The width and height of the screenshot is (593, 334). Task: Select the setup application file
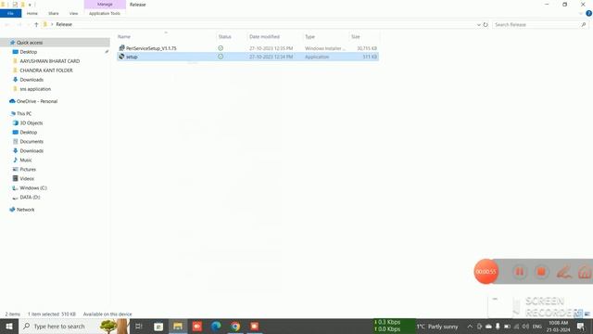[247, 57]
